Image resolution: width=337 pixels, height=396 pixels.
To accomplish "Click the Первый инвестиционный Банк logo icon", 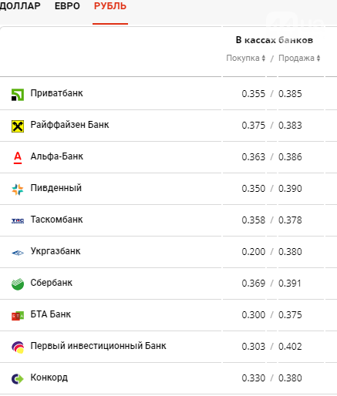I will [18, 347].
